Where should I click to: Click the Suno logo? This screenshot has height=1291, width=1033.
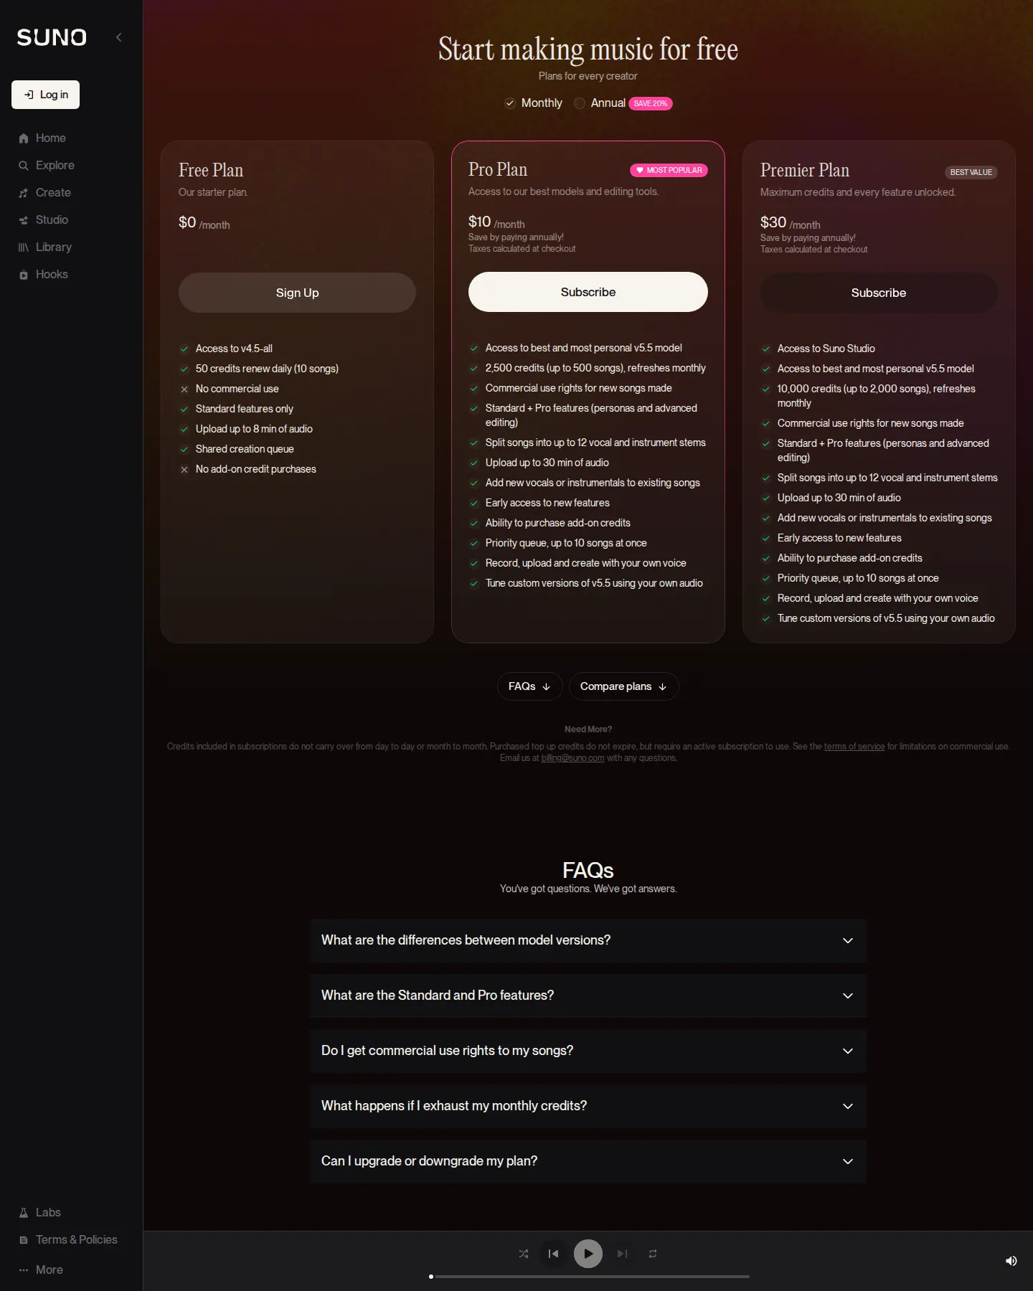pos(52,37)
